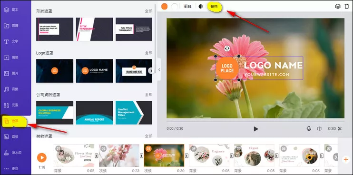Pick the orange color swatch in toolbar
The height and width of the screenshot is (175, 353).
point(165,6)
